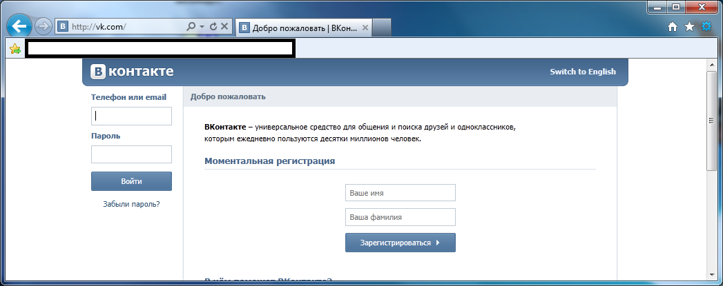This screenshot has width=723, height=286.
Task: Refresh the page using the reload icon
Action: point(213,27)
